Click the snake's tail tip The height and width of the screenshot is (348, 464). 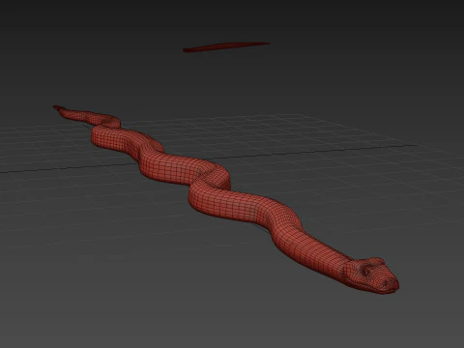pyautogui.click(x=57, y=107)
